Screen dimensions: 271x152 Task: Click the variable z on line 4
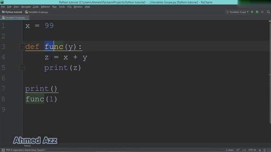47,57
